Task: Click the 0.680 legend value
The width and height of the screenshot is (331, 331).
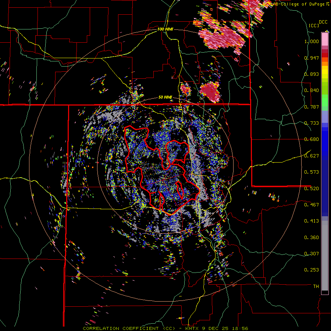Action: click(312, 139)
